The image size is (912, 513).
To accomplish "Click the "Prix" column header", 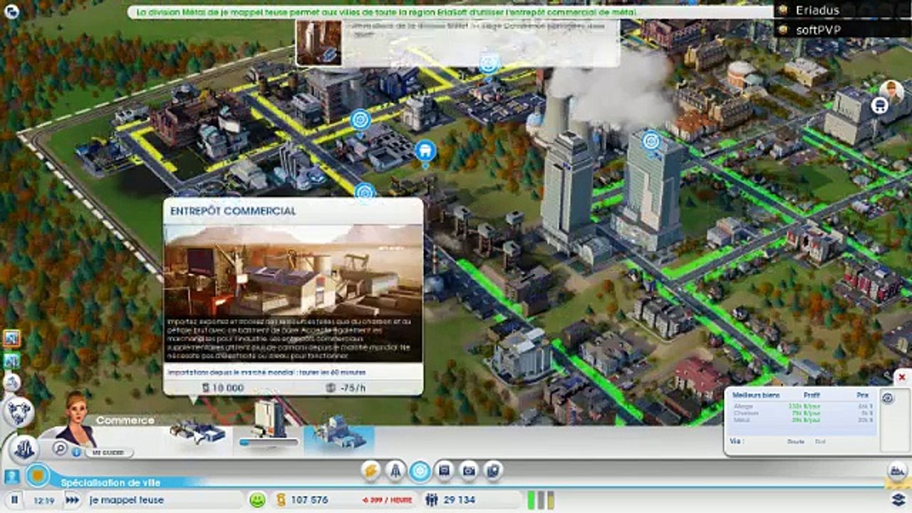I will pos(863,395).
